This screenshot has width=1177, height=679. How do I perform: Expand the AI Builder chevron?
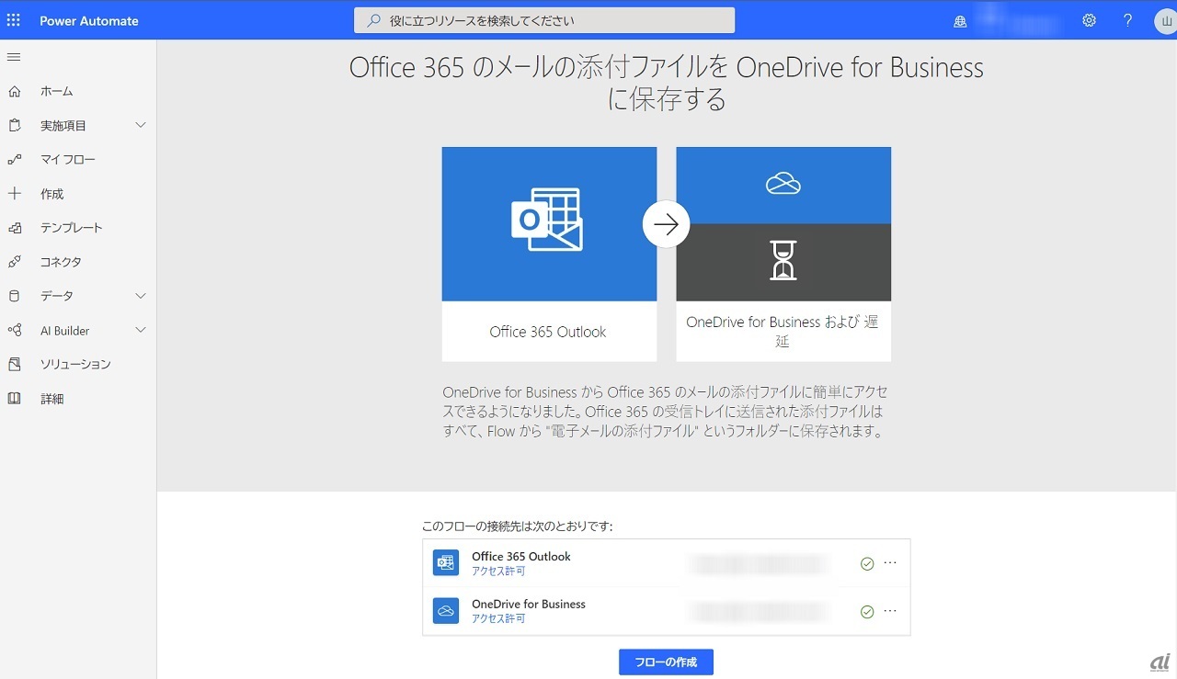tap(141, 330)
